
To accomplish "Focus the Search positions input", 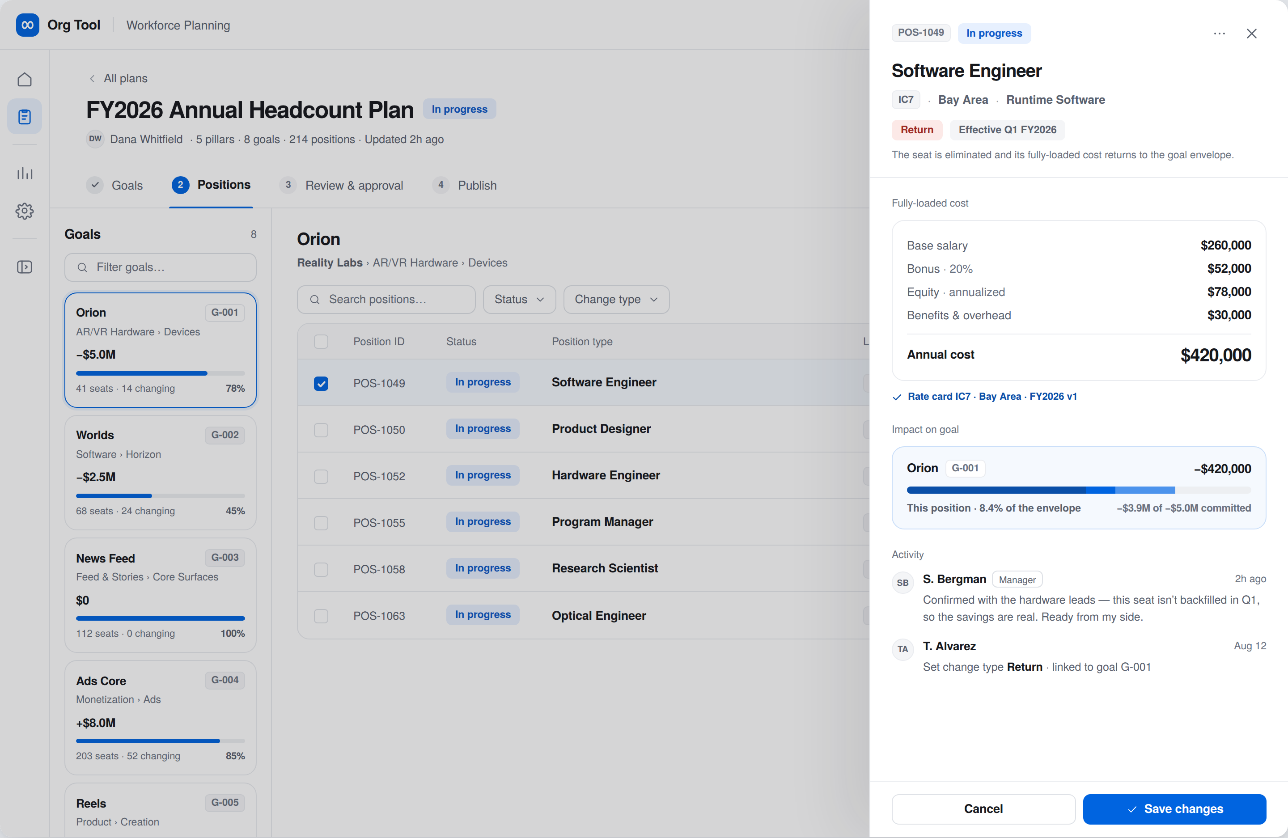I will point(386,299).
